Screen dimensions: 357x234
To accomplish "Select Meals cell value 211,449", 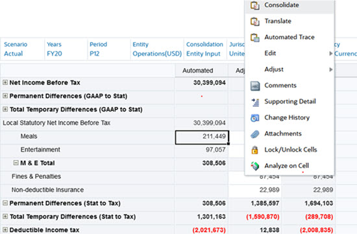I will (202, 137).
